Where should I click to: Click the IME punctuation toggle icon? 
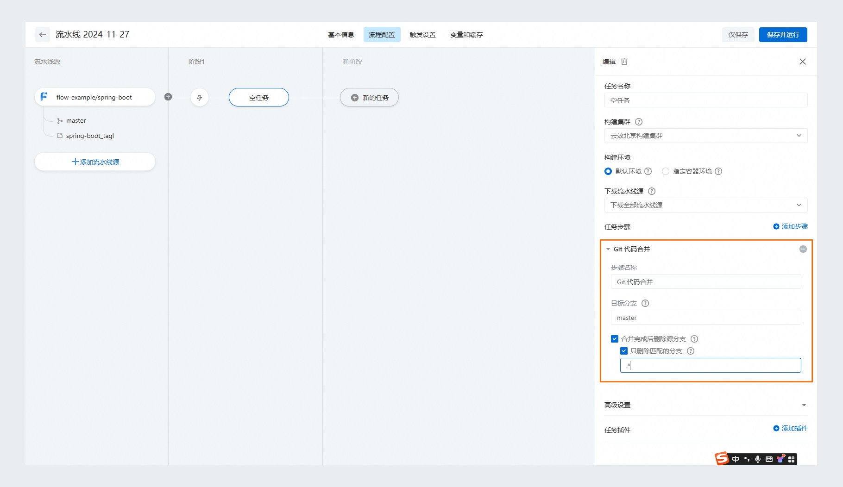[x=747, y=459]
